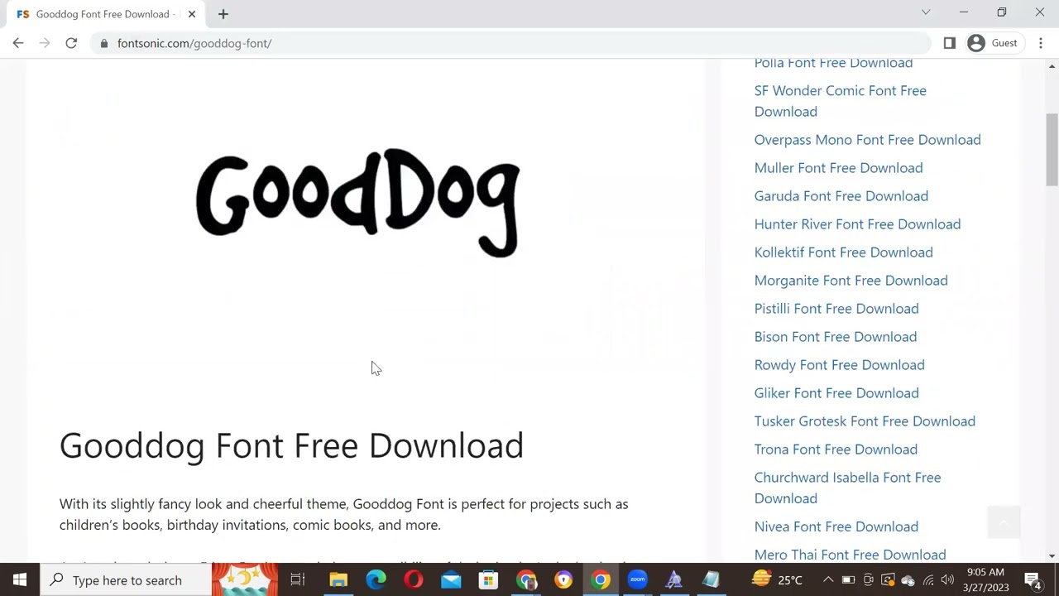The width and height of the screenshot is (1059, 596).
Task: Open Trona Font Free Download link
Action: click(x=836, y=449)
